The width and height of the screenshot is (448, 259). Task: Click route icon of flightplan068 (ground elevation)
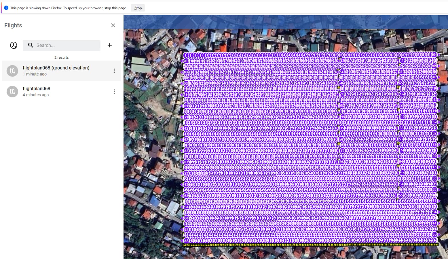coord(12,71)
